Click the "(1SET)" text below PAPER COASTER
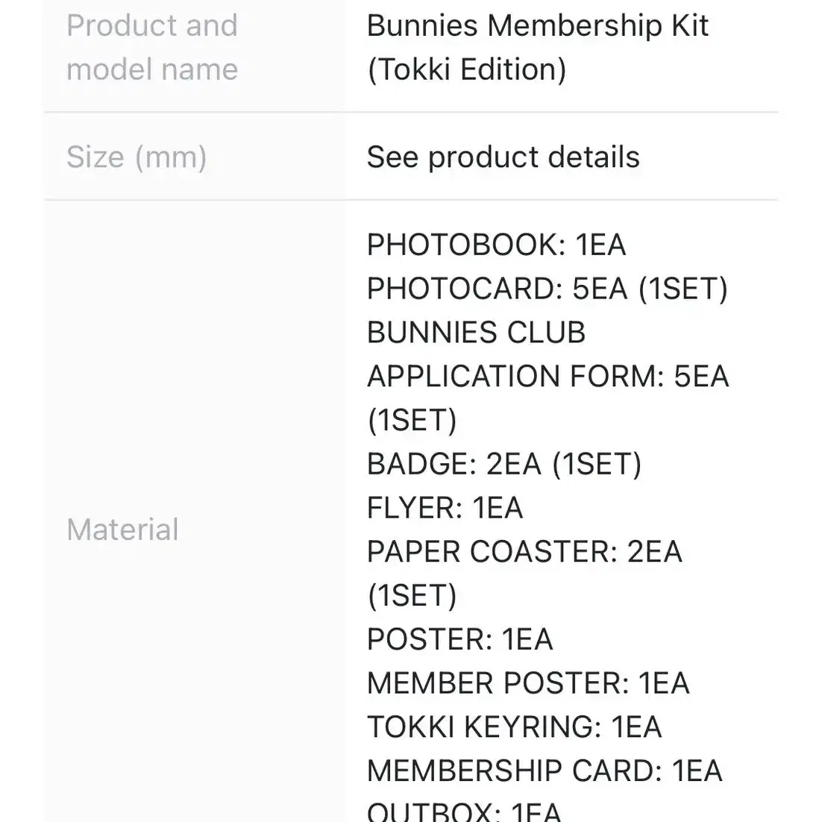 [412, 595]
